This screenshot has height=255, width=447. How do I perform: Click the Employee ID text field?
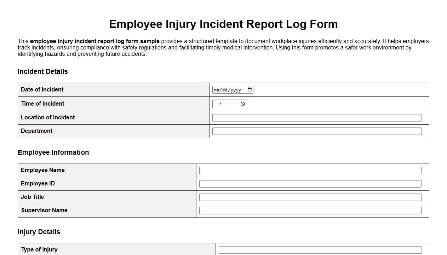[x=310, y=183]
